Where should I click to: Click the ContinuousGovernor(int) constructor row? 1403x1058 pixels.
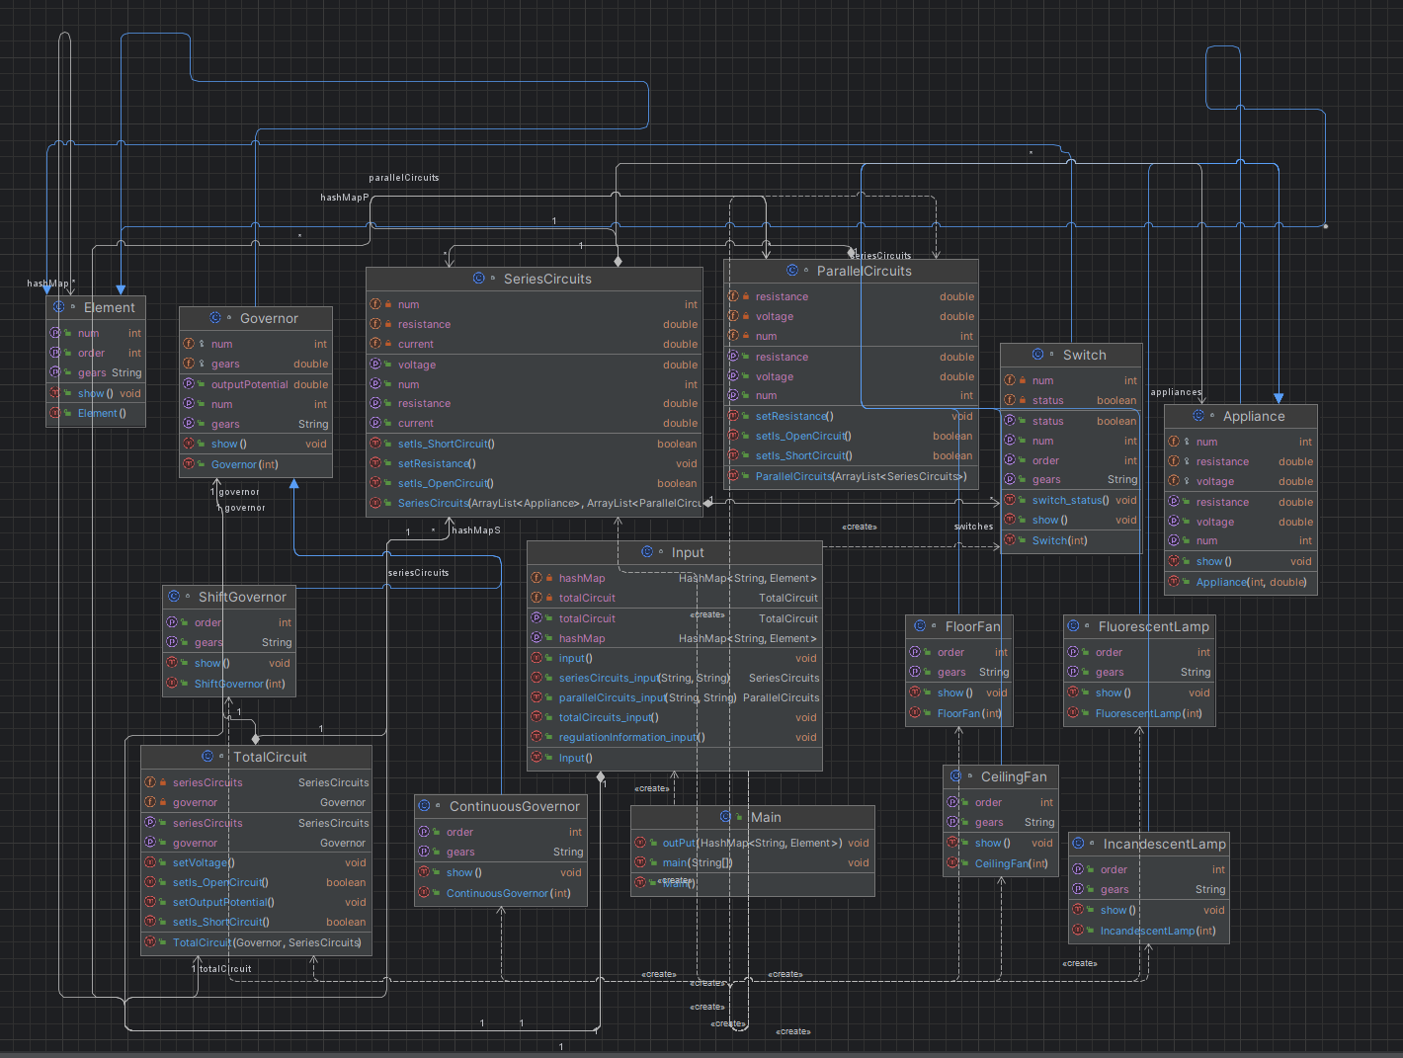(x=502, y=893)
